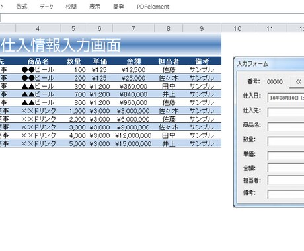Click the 商品名 table header
This screenshot has height=251, width=304.
38,61
